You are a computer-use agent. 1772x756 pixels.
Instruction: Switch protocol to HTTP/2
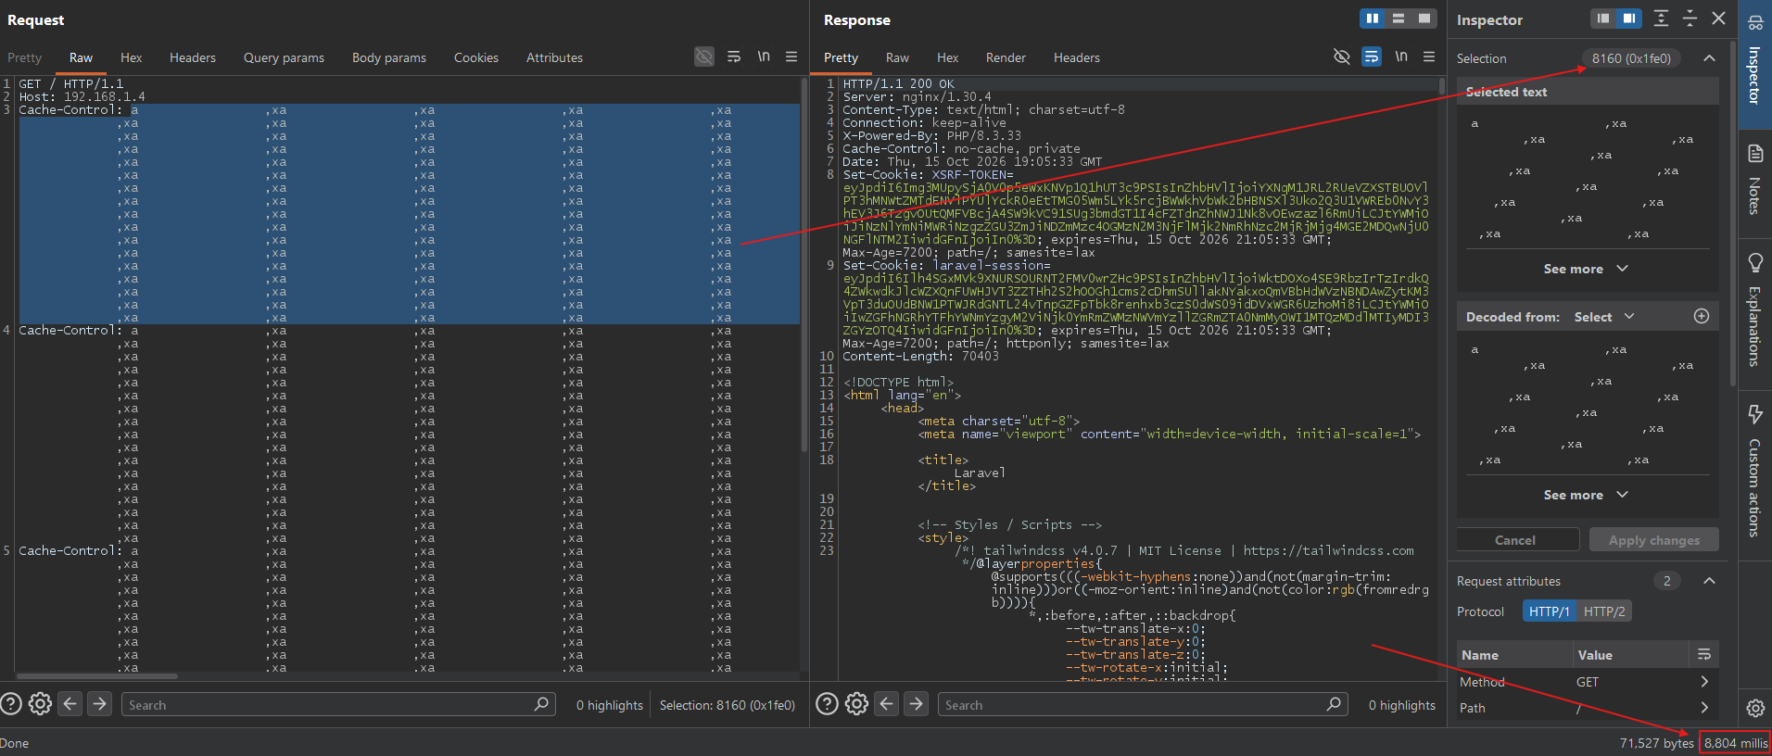[x=1604, y=611]
